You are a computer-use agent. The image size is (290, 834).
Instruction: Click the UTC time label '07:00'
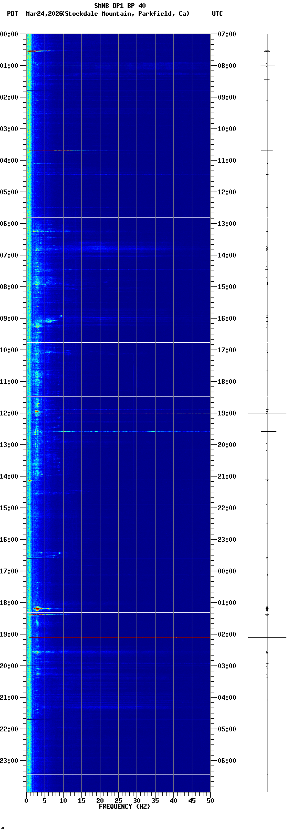pyautogui.click(x=227, y=34)
